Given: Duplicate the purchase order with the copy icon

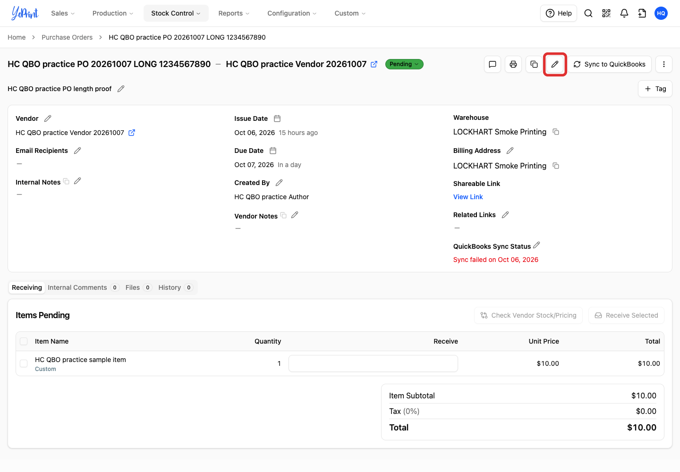Looking at the screenshot, I should tap(534, 64).
